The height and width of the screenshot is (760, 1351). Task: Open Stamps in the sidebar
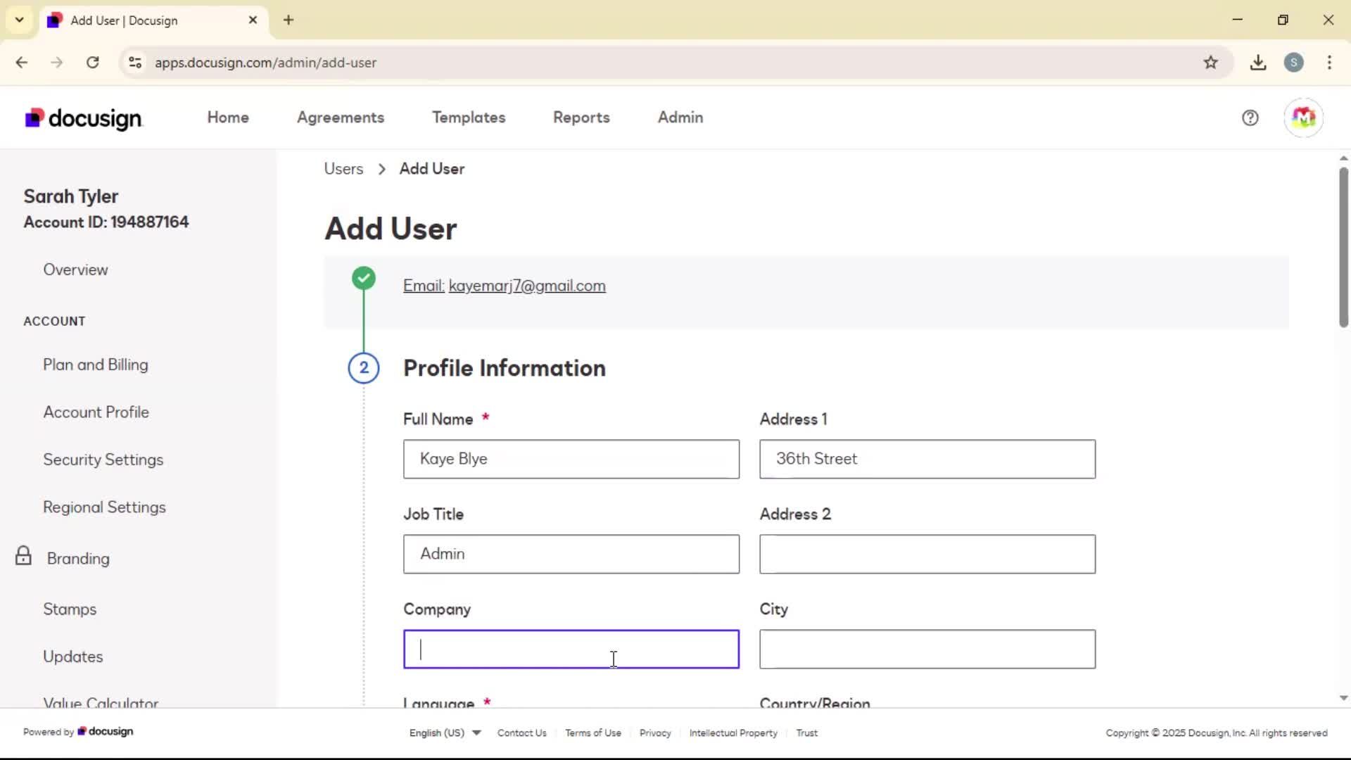click(70, 609)
